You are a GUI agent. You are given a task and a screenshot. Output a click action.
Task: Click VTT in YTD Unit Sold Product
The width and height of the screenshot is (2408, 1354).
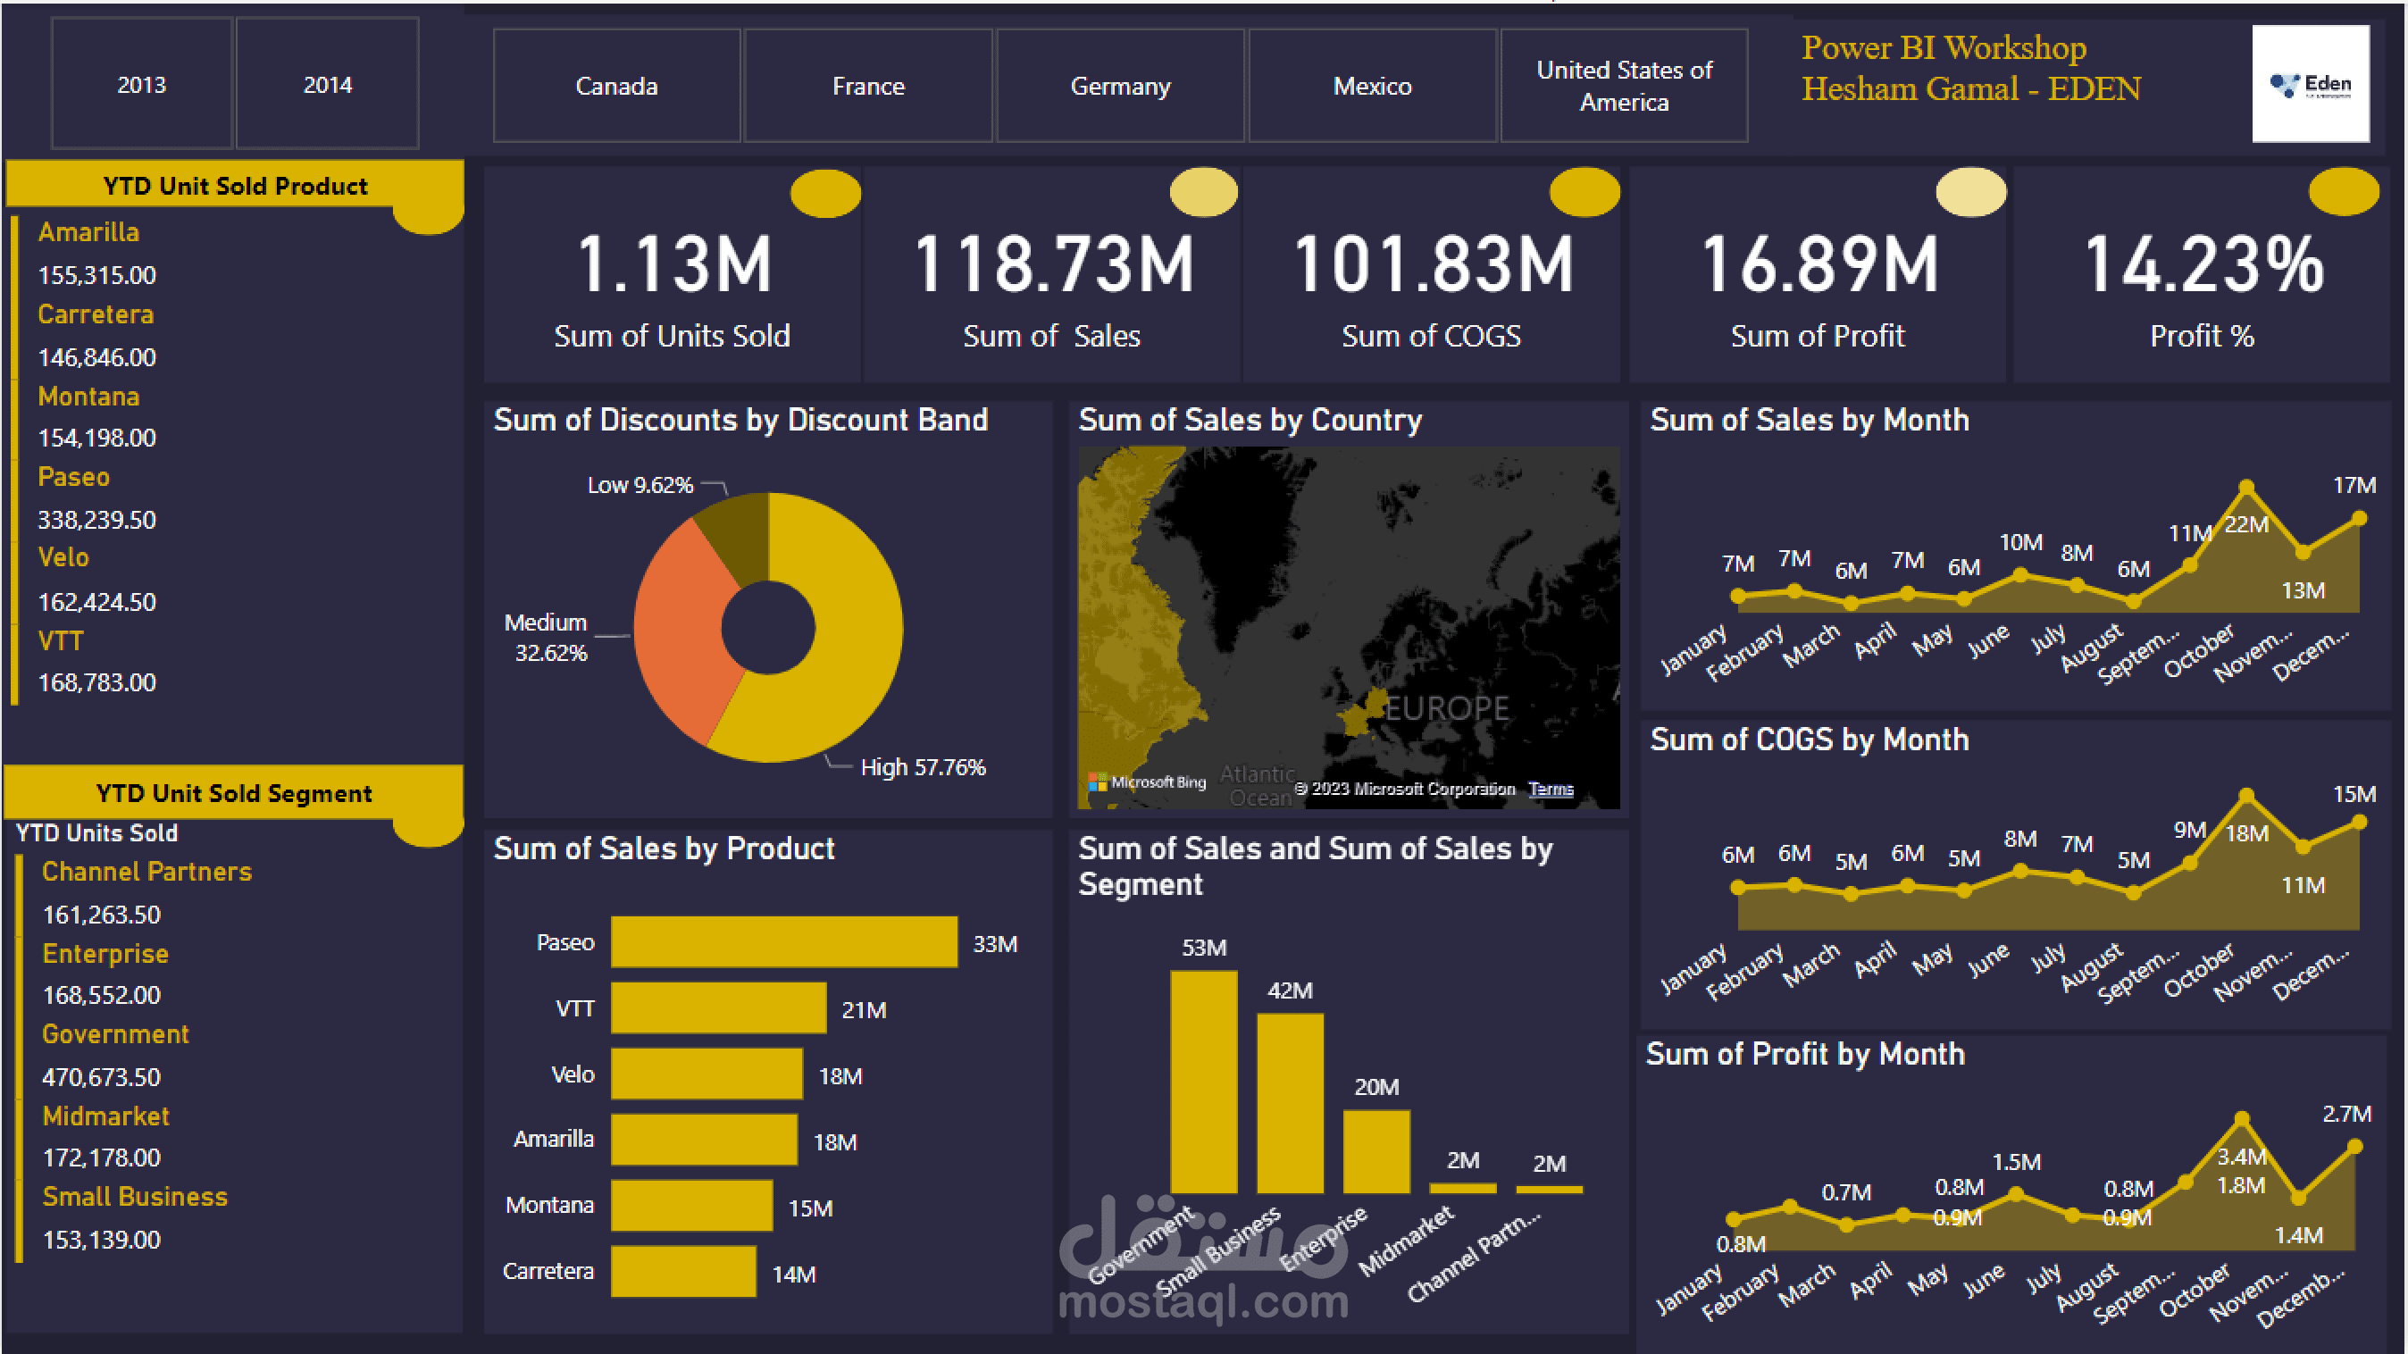[x=61, y=641]
